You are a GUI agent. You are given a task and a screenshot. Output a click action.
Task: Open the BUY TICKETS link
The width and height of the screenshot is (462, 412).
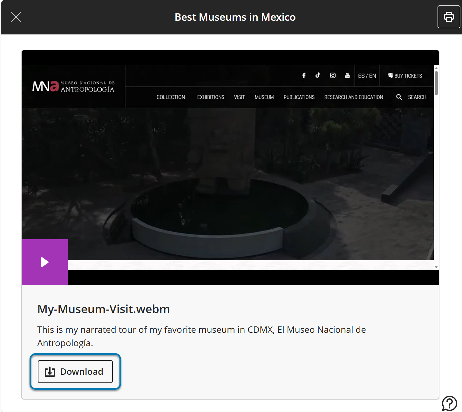(x=405, y=75)
